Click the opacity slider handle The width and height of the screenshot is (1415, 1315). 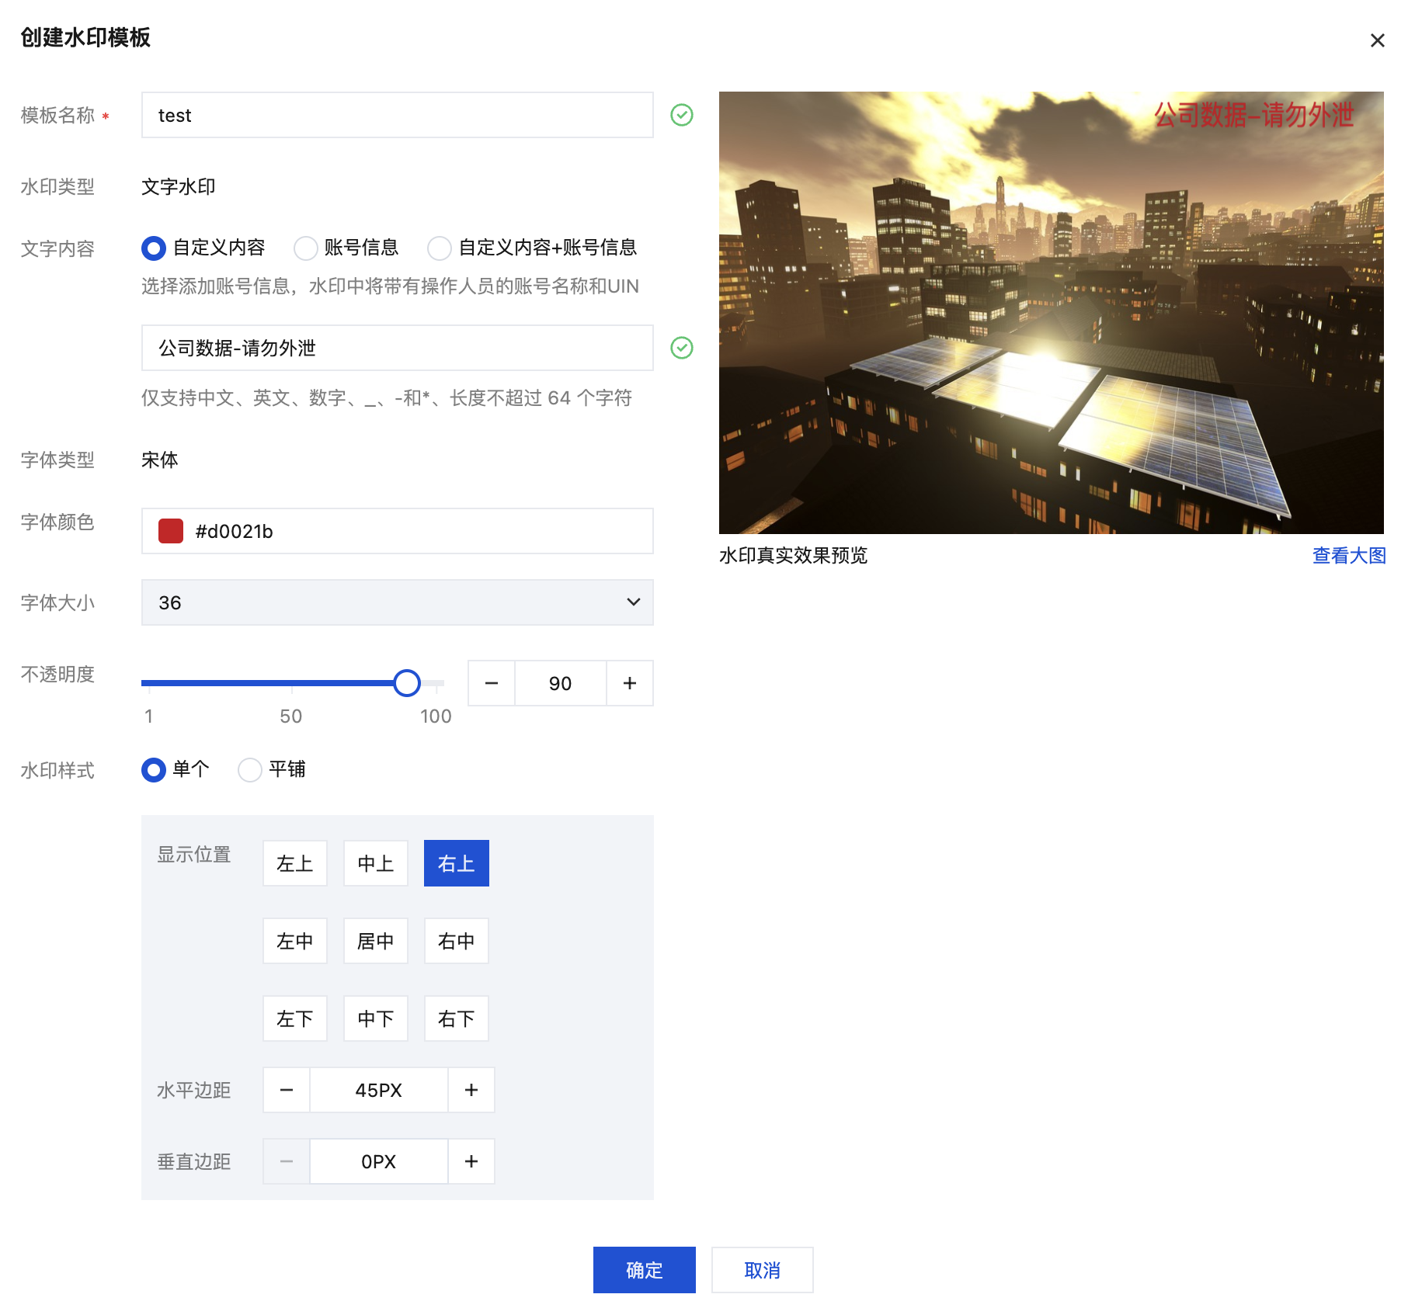pyautogui.click(x=407, y=683)
